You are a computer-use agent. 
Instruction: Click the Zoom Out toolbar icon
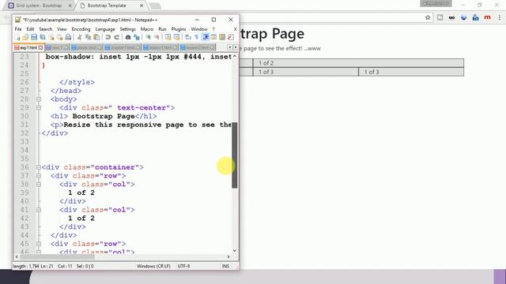tap(157, 37)
